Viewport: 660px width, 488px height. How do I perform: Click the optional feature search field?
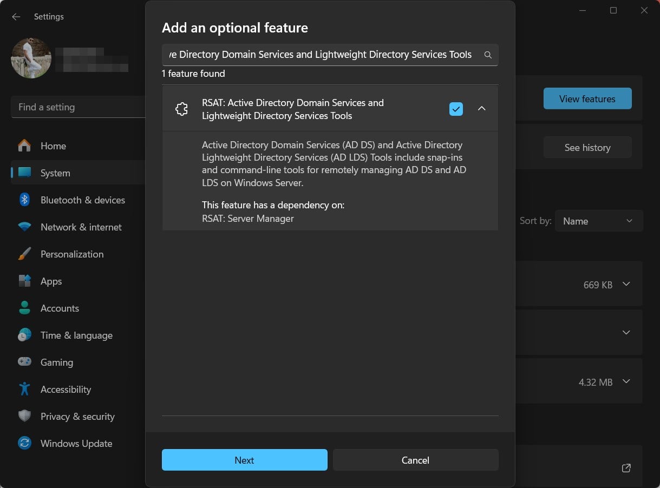(x=330, y=55)
